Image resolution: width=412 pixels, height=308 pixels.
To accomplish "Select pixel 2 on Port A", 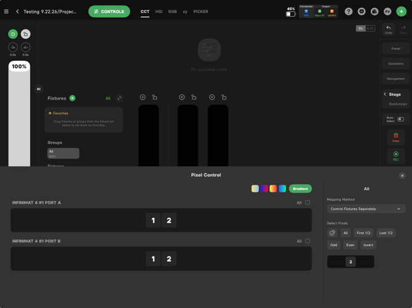I will (169, 220).
